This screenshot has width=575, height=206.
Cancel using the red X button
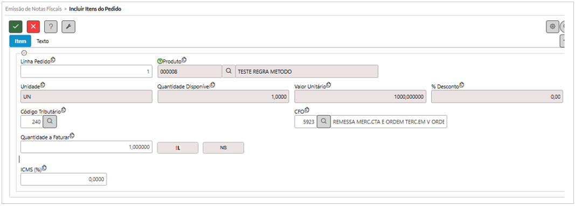coord(33,27)
